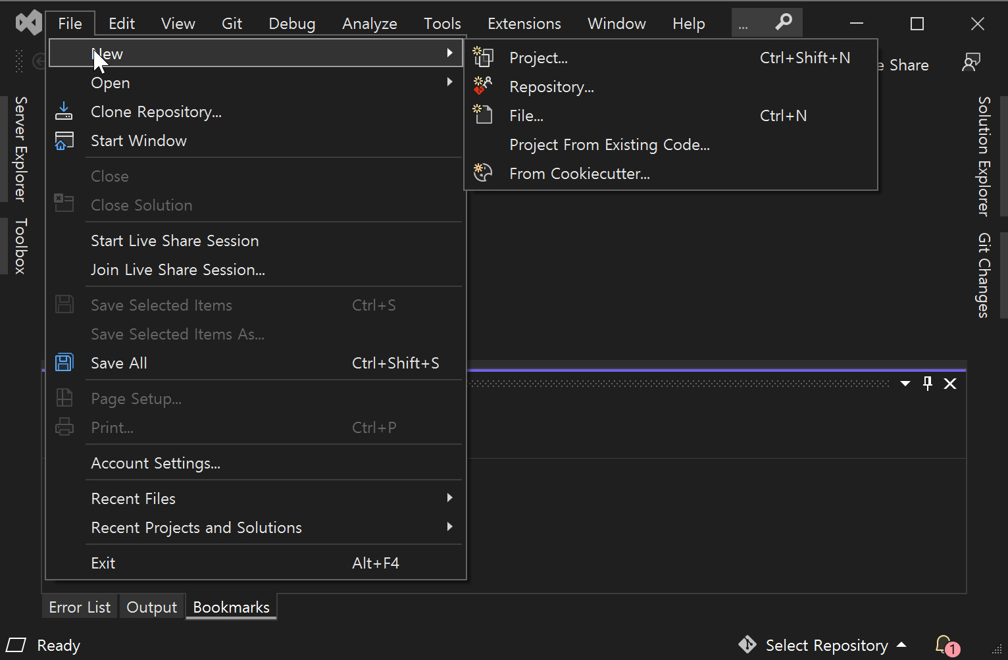This screenshot has width=1008, height=660.
Task: Click the status bar Ready window icon
Action: [16, 645]
